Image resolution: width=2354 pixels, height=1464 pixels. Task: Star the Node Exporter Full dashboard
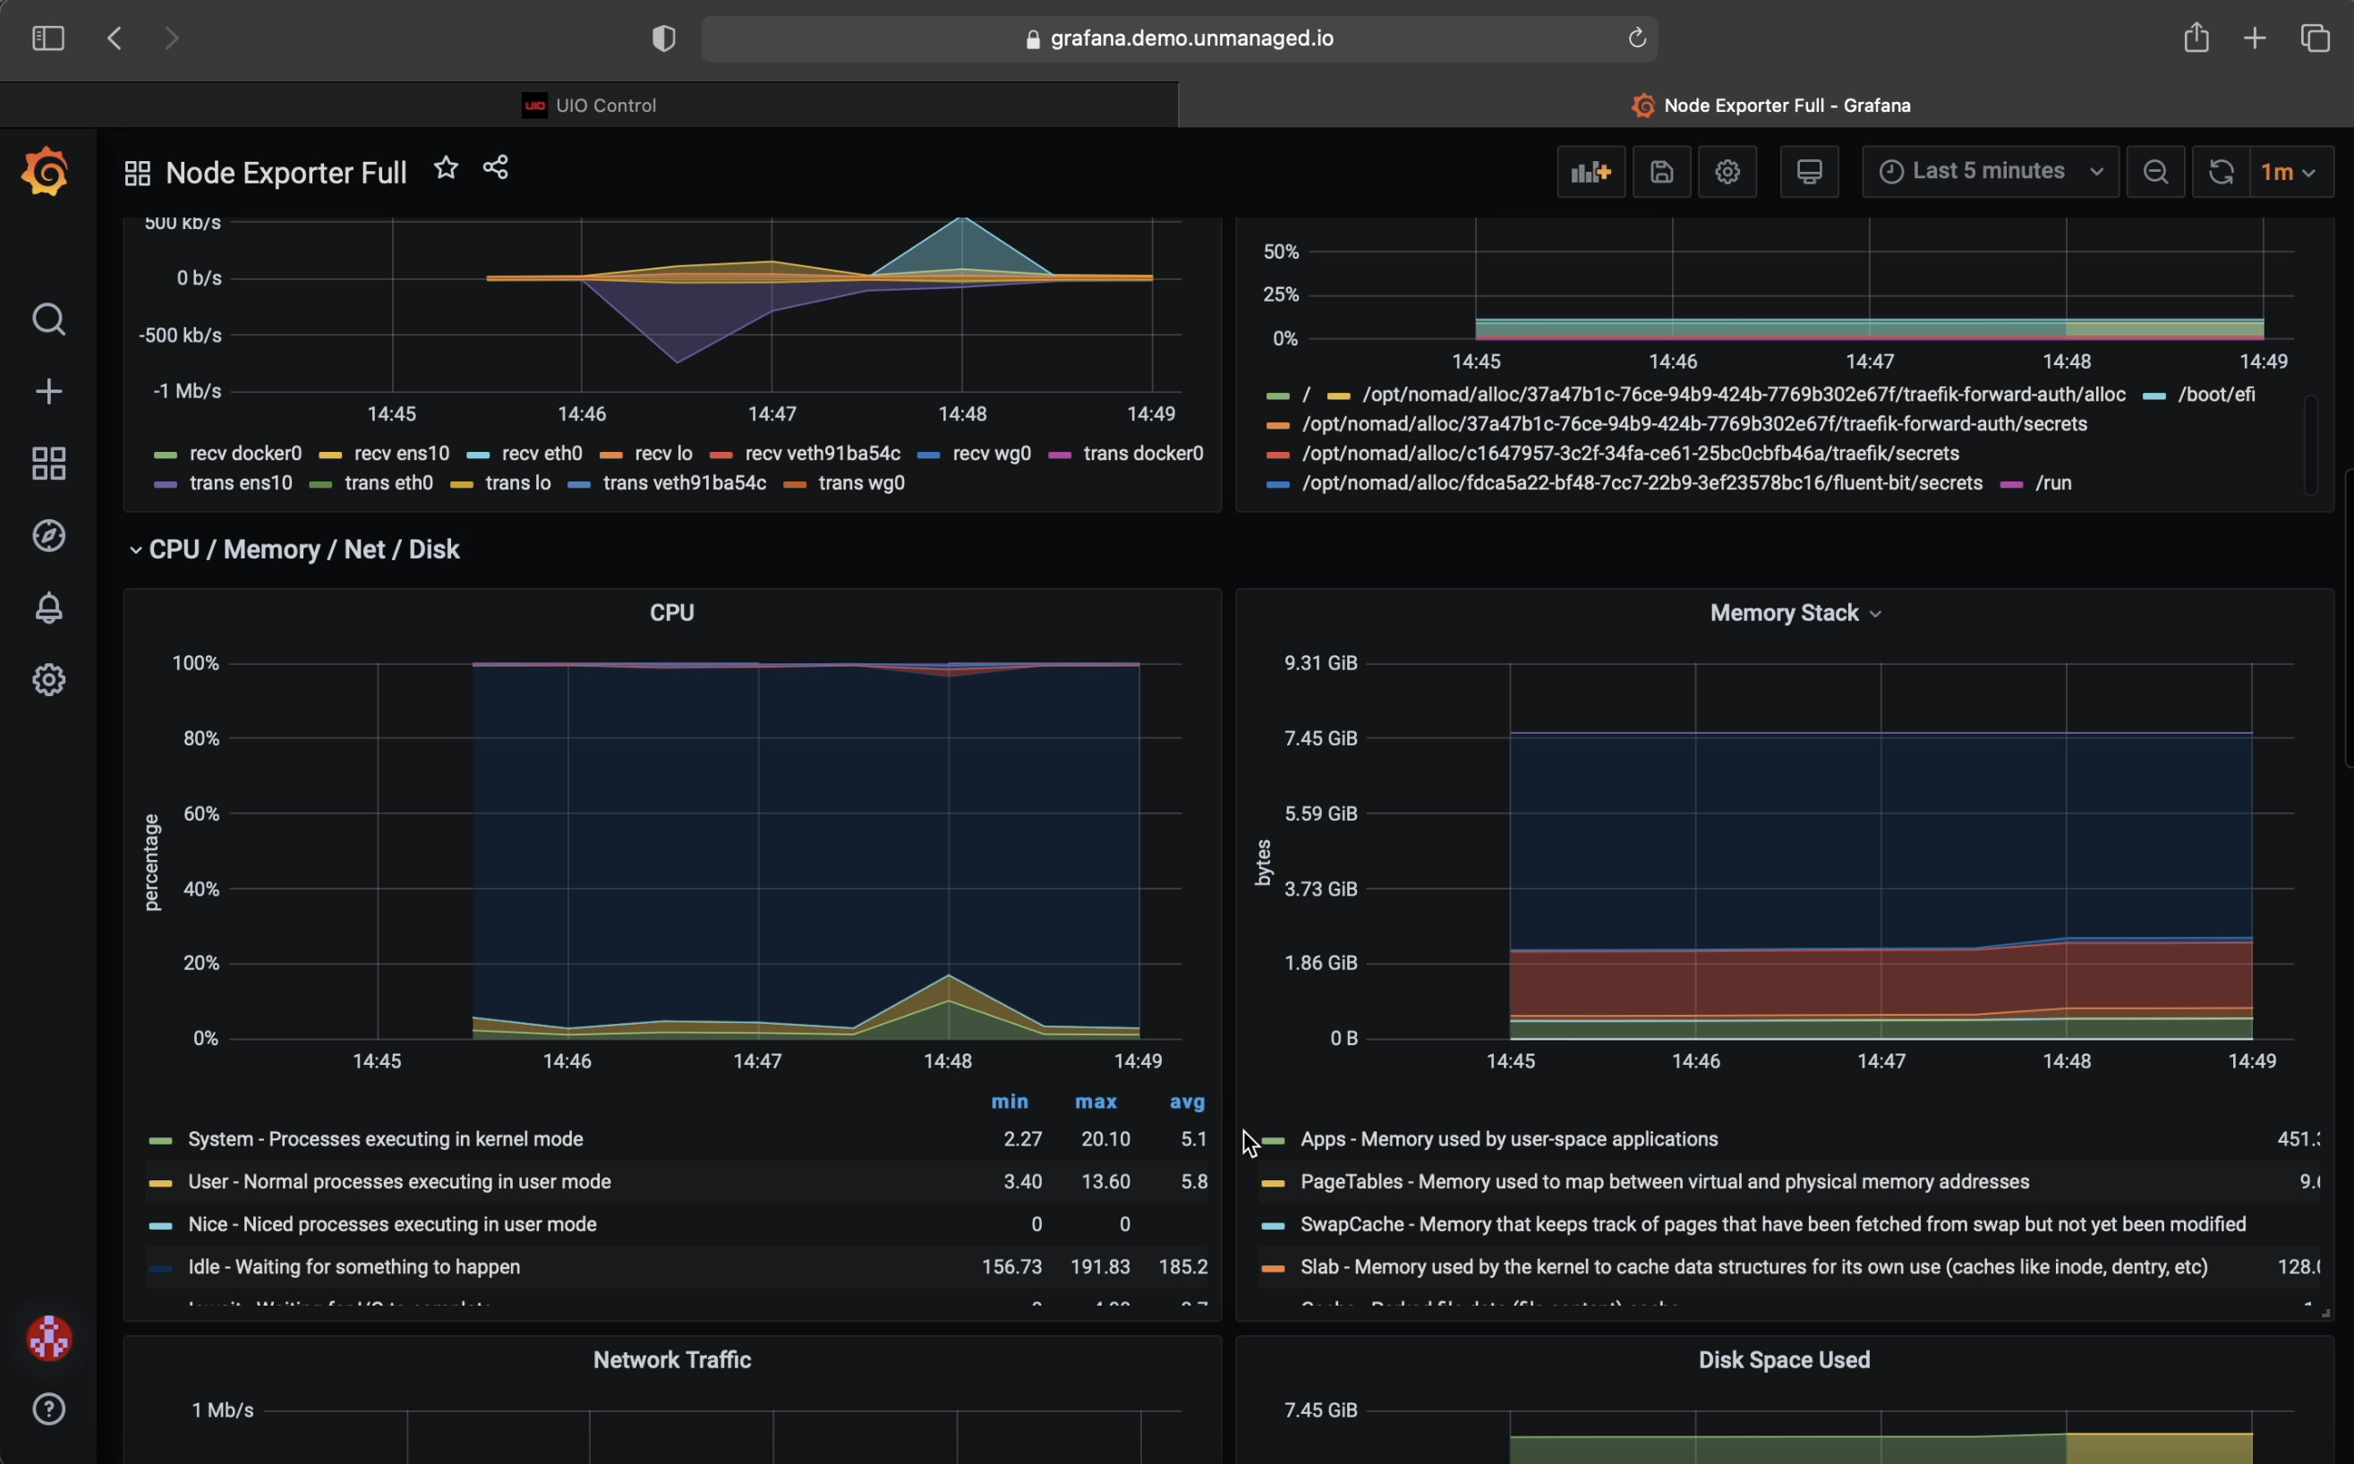[446, 167]
